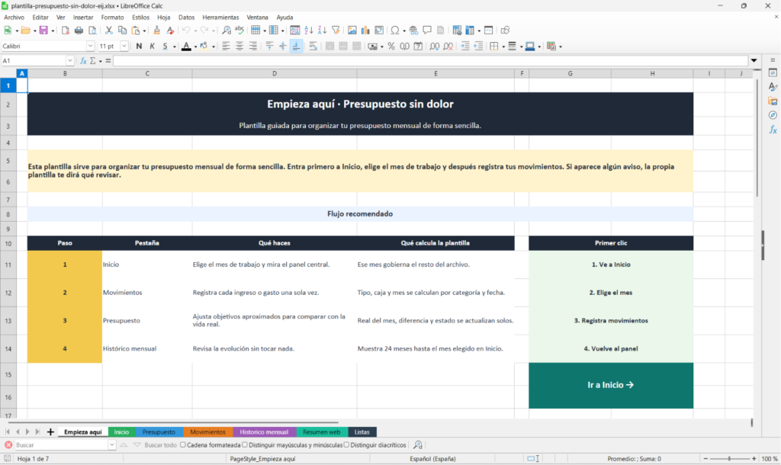
Task: Click the Find and Replace icon in search bar
Action: 418,445
